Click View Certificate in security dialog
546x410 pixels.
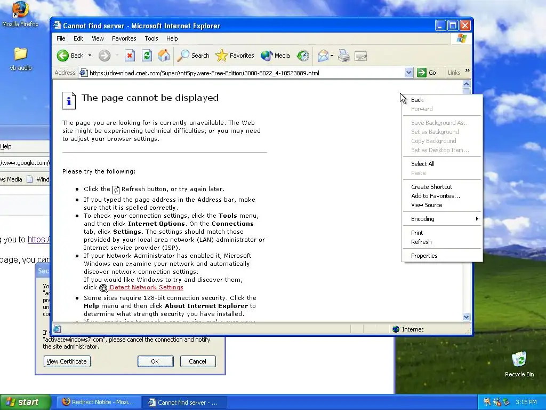click(67, 361)
